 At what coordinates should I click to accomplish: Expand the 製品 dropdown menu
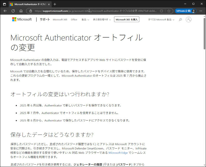(85, 20)
